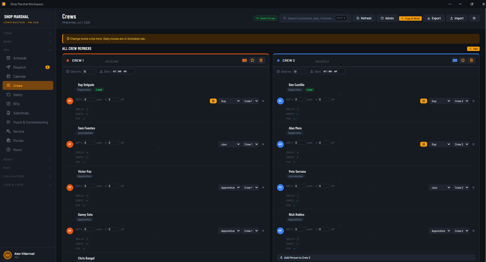
Task: Go to Calendar in the sidebar
Action: pos(28,76)
